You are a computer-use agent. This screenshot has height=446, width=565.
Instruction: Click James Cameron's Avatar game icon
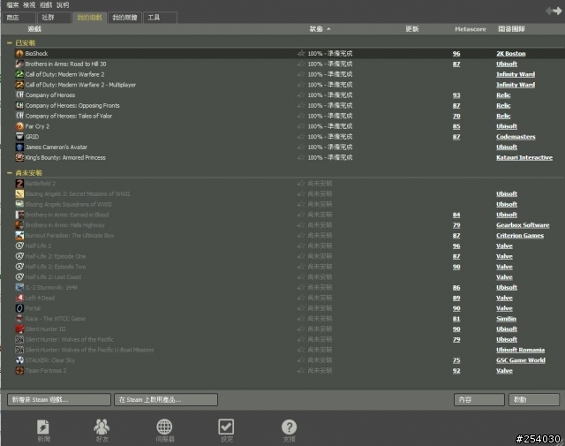pos(19,147)
